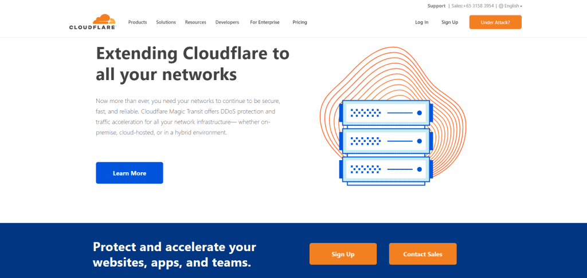Image resolution: width=587 pixels, height=278 pixels.
Task: Click the text "Protect and accelerate your websites, apps, and teams."
Action: (174, 254)
